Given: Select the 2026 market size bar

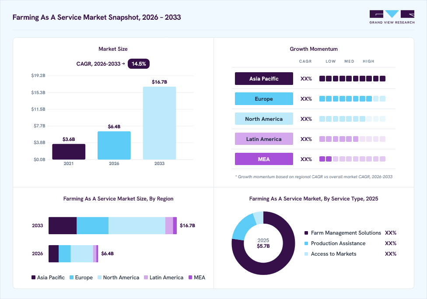Looking at the screenshot, I should point(114,145).
